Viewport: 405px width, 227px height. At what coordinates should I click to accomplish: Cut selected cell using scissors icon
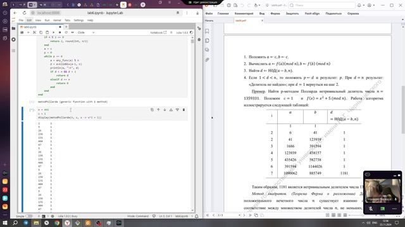[x=34, y=33]
